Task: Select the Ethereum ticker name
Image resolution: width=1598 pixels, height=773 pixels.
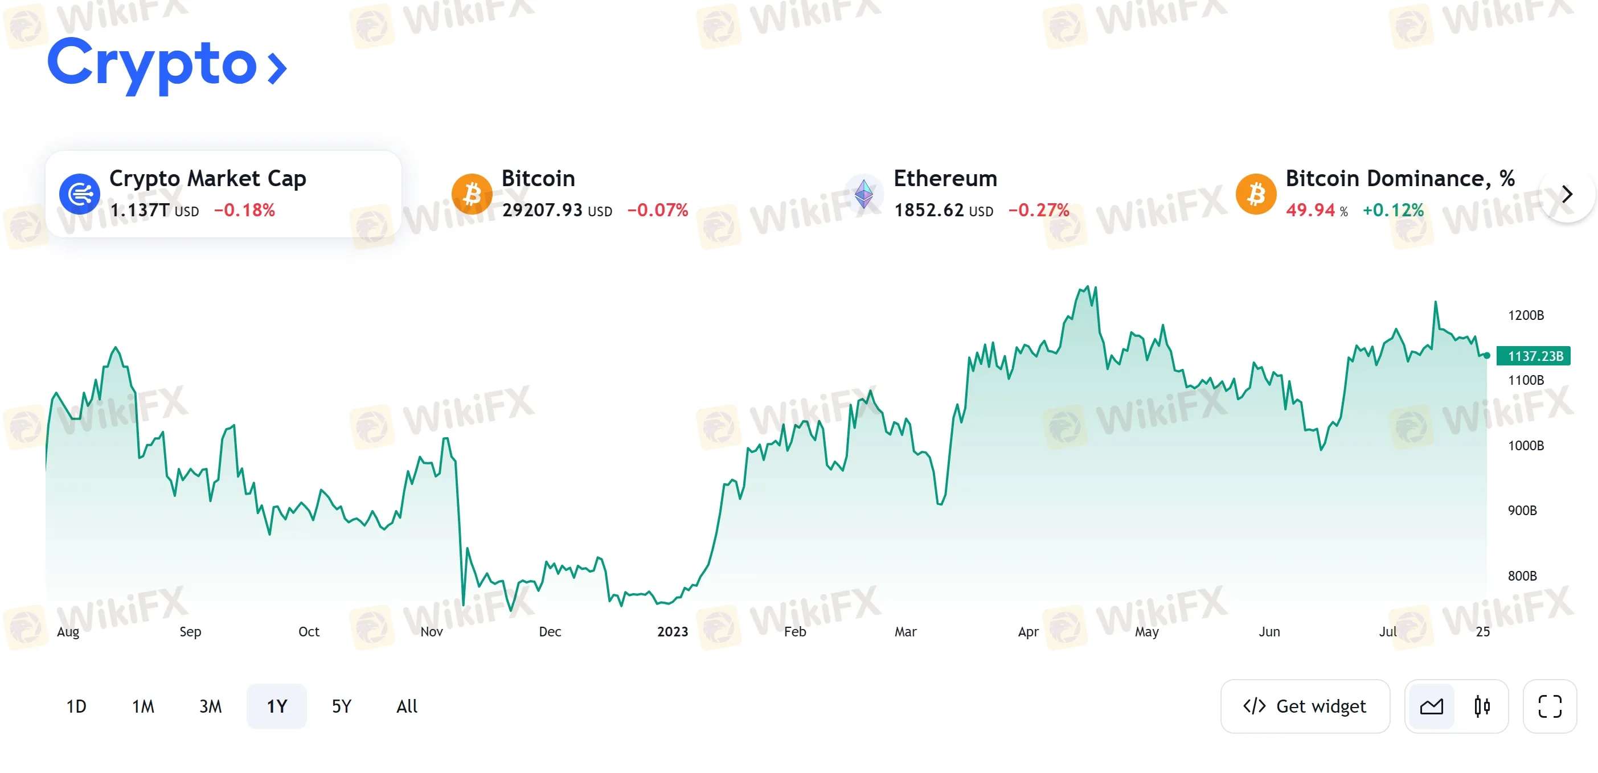Action: (945, 179)
